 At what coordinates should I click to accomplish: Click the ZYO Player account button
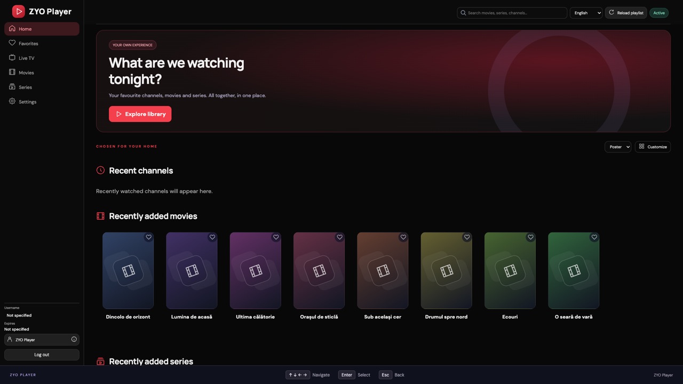[42, 340]
